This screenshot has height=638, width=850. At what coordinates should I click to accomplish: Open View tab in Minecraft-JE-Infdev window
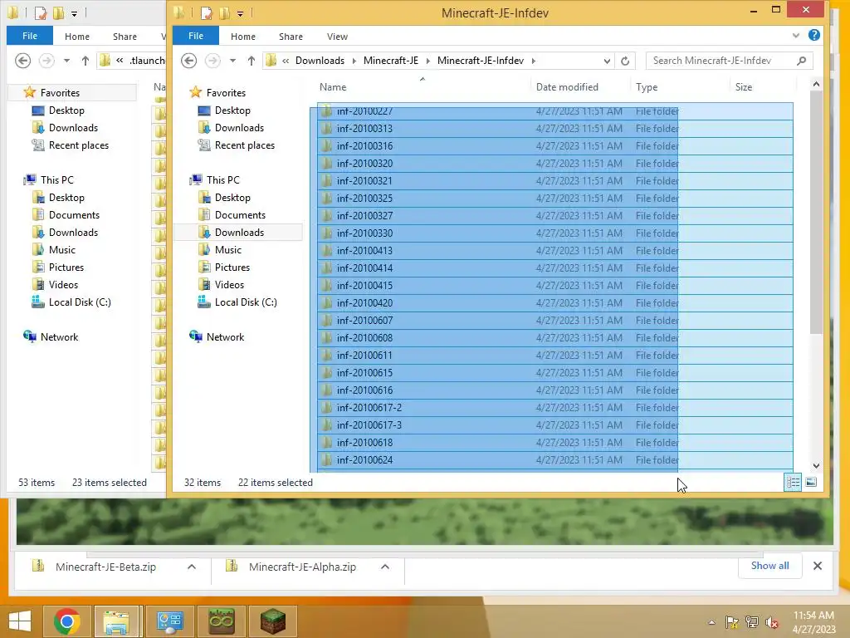(337, 37)
